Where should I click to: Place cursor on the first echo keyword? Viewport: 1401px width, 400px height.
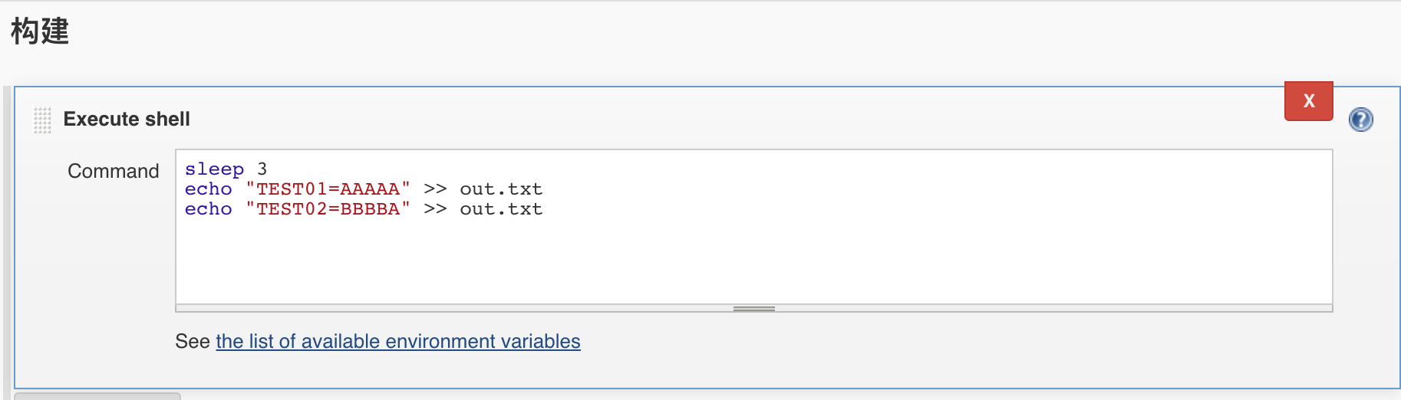pos(208,189)
